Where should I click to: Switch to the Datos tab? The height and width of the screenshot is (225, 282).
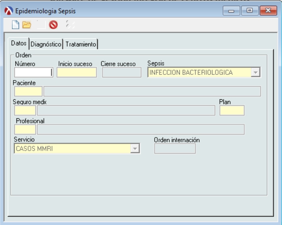tap(19, 44)
